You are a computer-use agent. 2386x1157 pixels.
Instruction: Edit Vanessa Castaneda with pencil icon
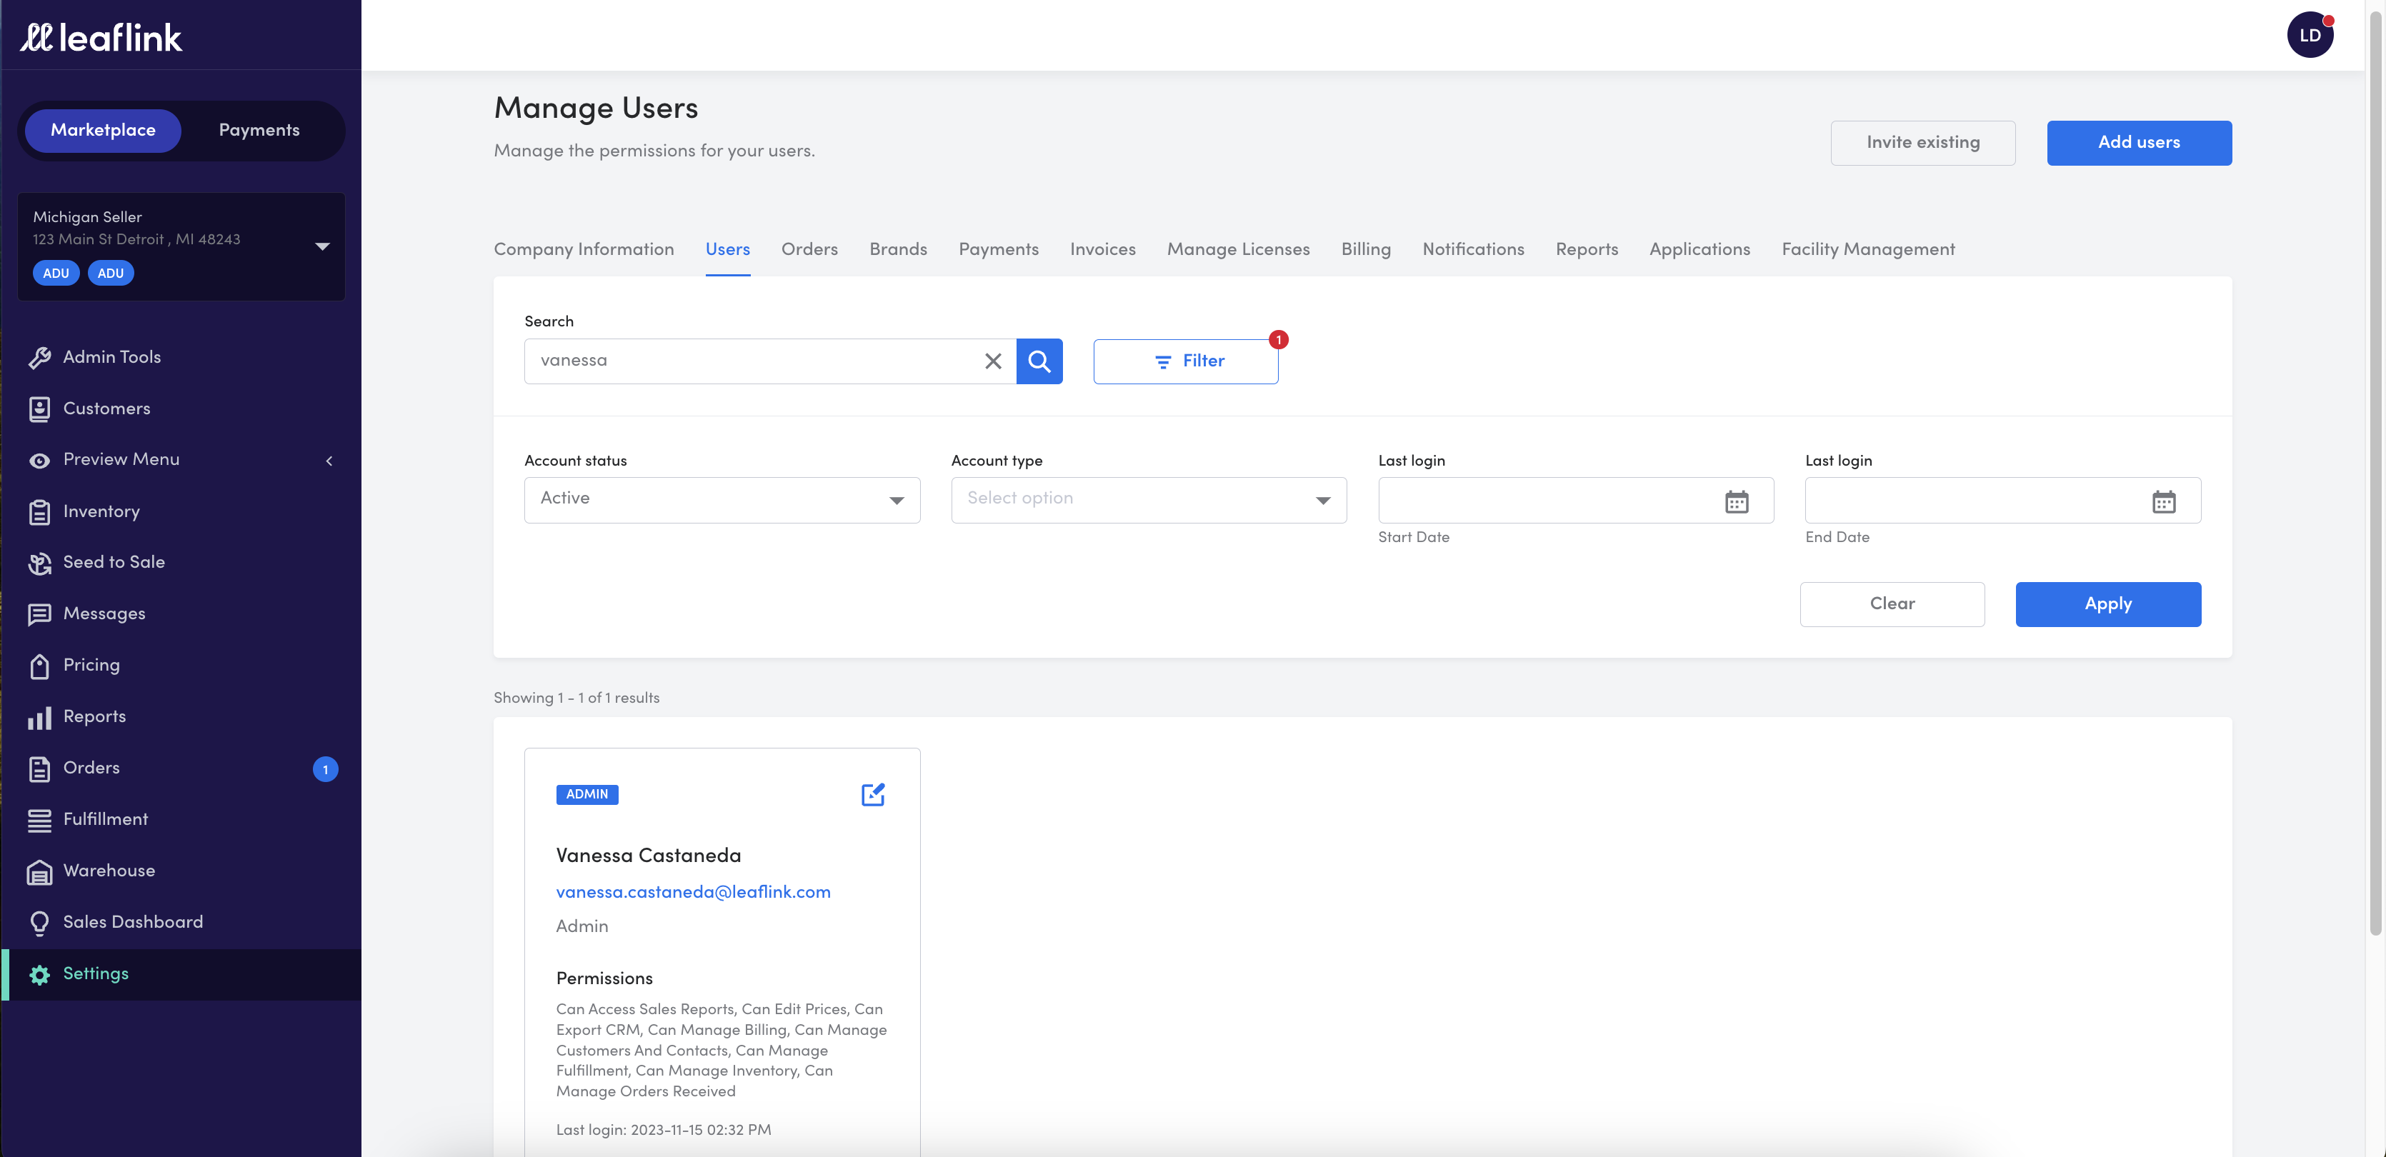click(874, 794)
